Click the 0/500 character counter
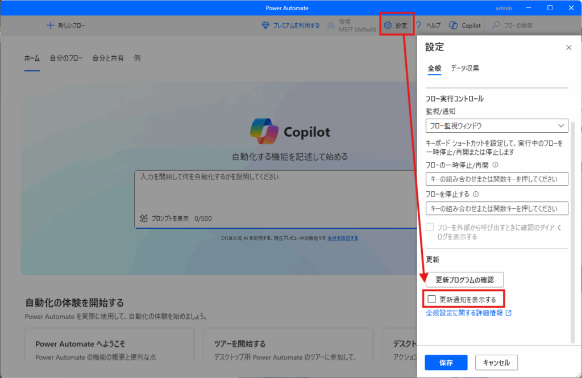This screenshot has height=378, width=582. [x=203, y=219]
